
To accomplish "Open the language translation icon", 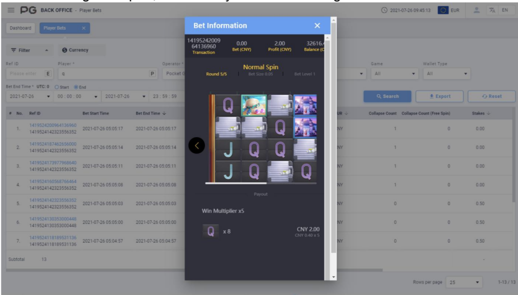I will point(492,10).
